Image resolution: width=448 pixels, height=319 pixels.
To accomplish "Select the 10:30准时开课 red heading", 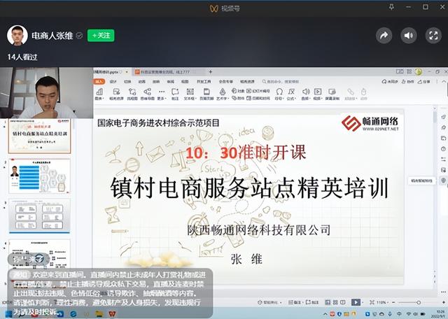I will [x=246, y=153].
